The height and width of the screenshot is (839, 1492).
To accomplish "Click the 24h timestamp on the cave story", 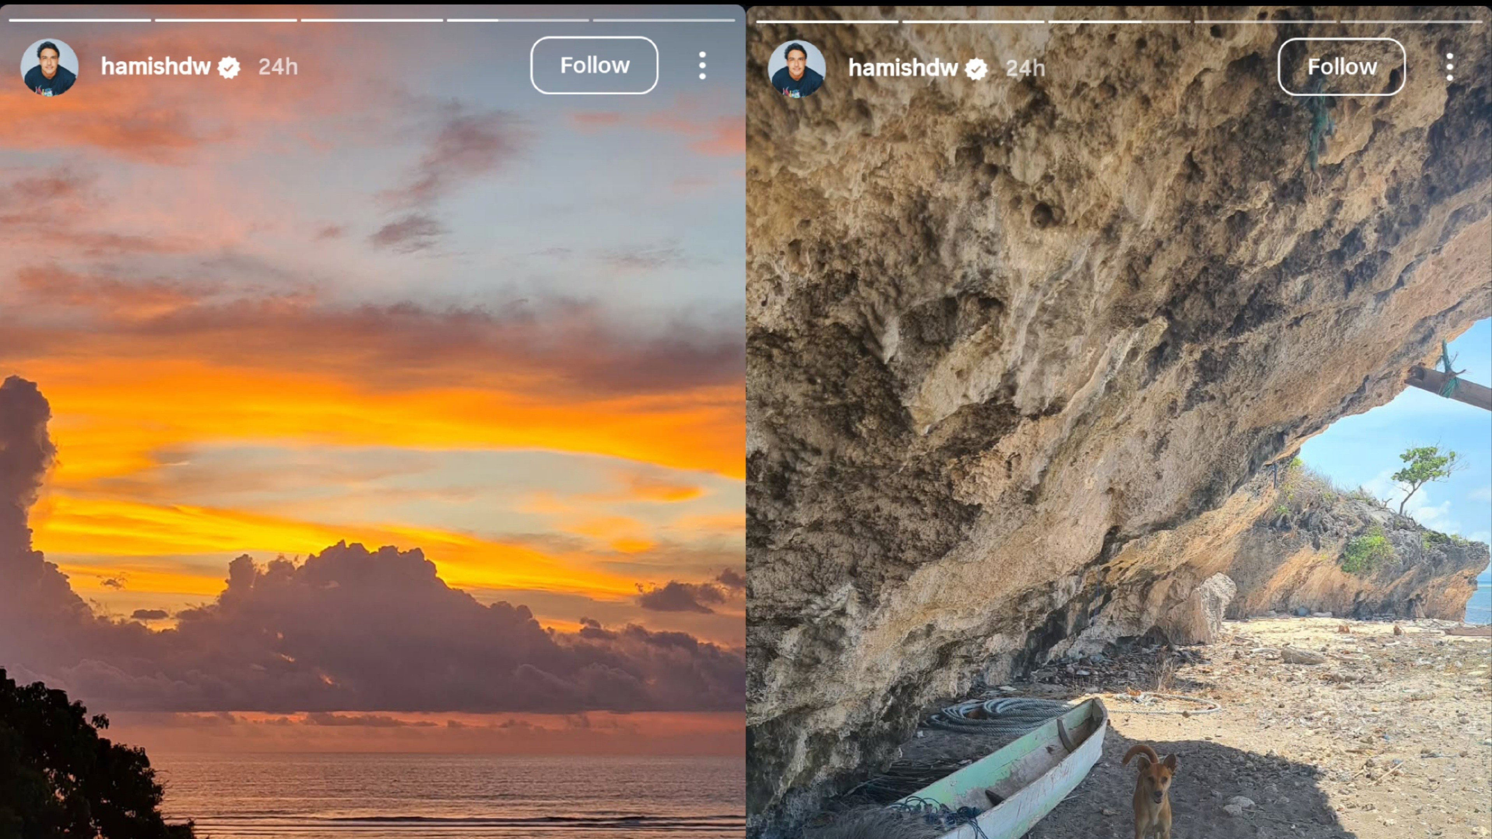I will [x=1025, y=69].
